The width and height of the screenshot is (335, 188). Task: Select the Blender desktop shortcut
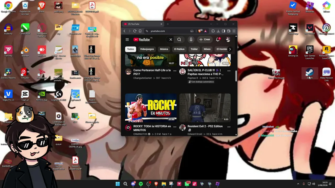coord(25,51)
